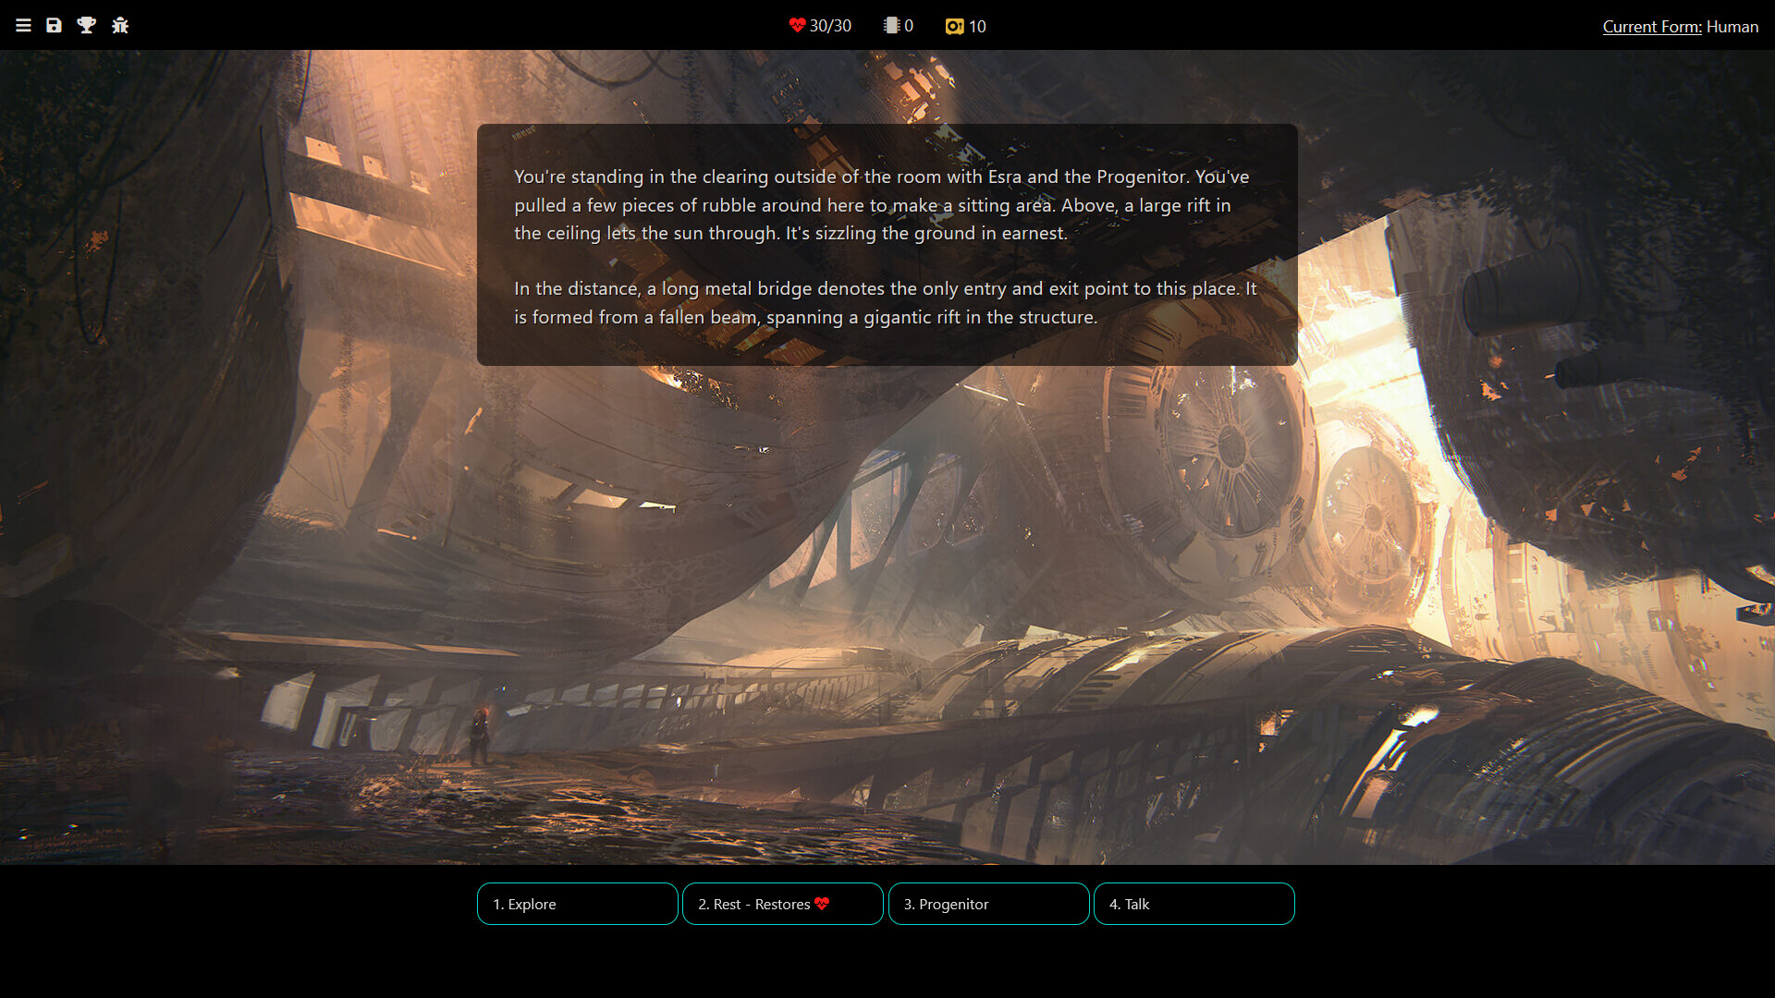The height and width of the screenshot is (998, 1775).
Task: Select the 3. Progenitor option
Action: coord(988,904)
